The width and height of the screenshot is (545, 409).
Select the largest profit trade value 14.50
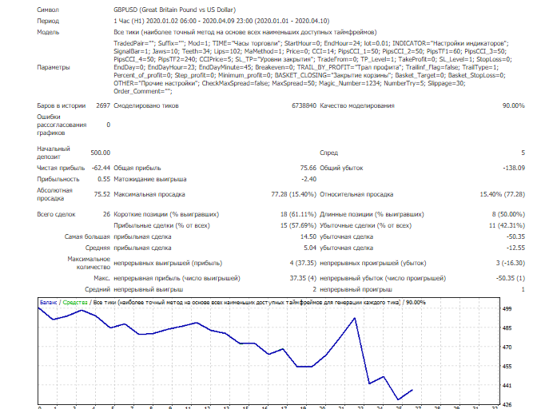pos(308,236)
